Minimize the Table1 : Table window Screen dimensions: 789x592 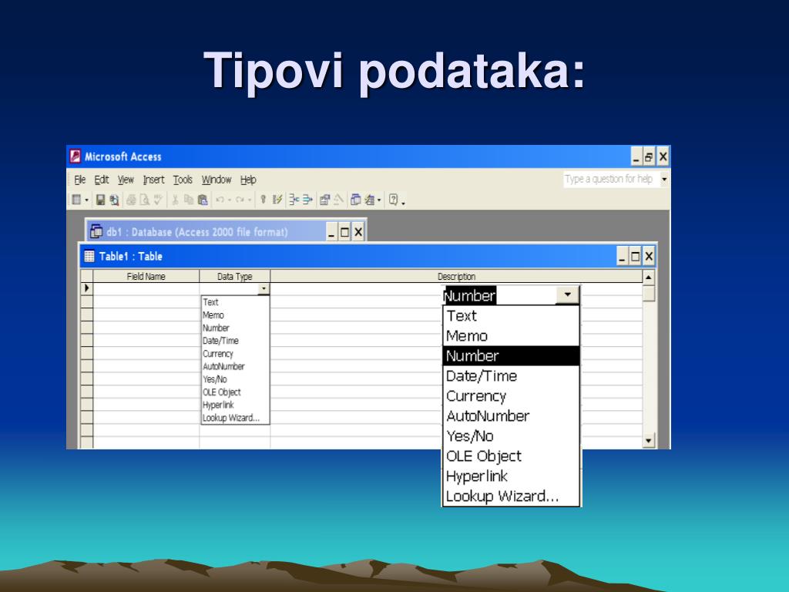tap(623, 257)
